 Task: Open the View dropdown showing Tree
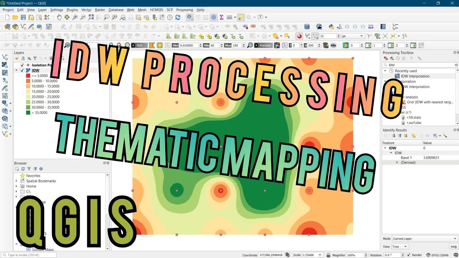400,247
